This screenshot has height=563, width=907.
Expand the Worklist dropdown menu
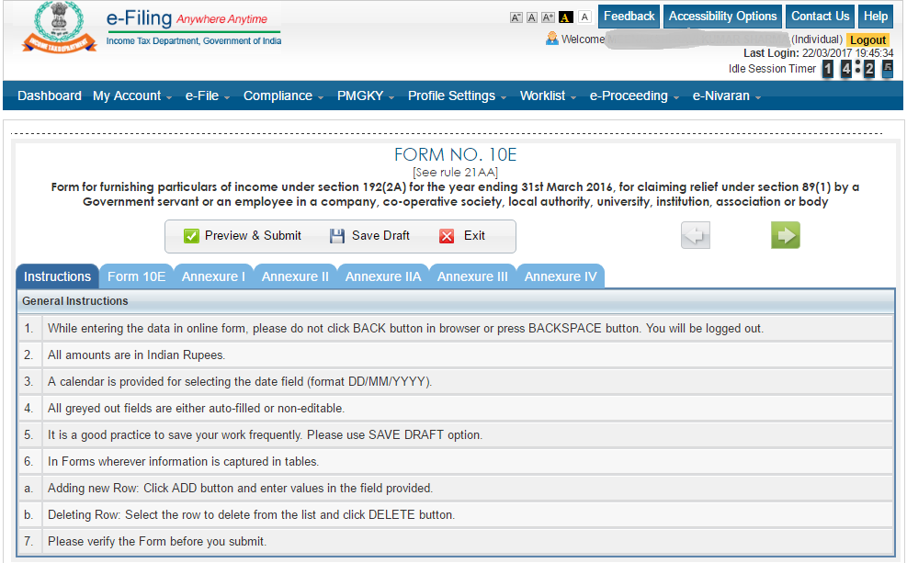[x=548, y=96]
